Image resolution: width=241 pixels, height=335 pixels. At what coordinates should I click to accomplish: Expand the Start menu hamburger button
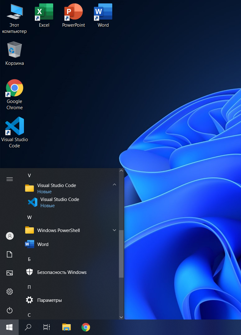[x=10, y=179]
